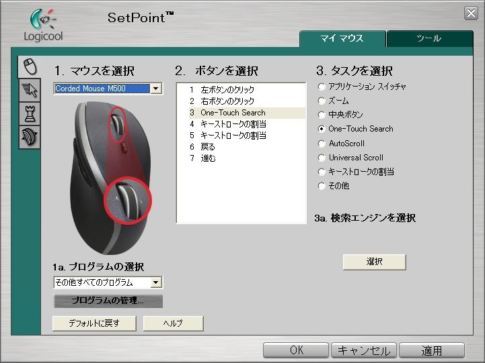Select the ズーム radio option
Screen dimensions: 485x363
[x=322, y=101]
